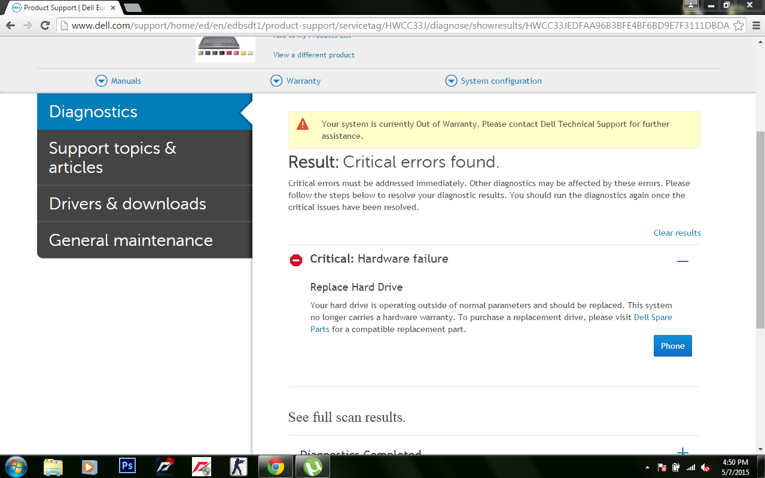Image resolution: width=765 pixels, height=478 pixels.
Task: Open Need for Speed taskbar icon
Action: (164, 467)
